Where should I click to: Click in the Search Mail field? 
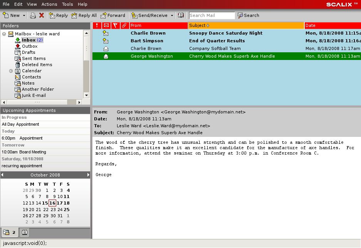pyautogui.click(x=212, y=15)
